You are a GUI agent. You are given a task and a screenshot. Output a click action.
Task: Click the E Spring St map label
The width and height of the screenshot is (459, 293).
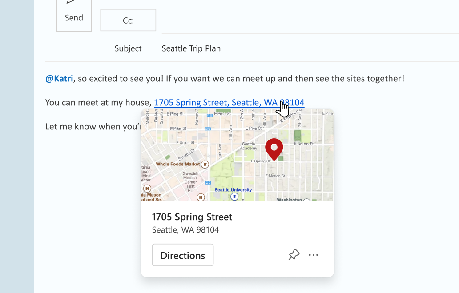tap(261, 161)
